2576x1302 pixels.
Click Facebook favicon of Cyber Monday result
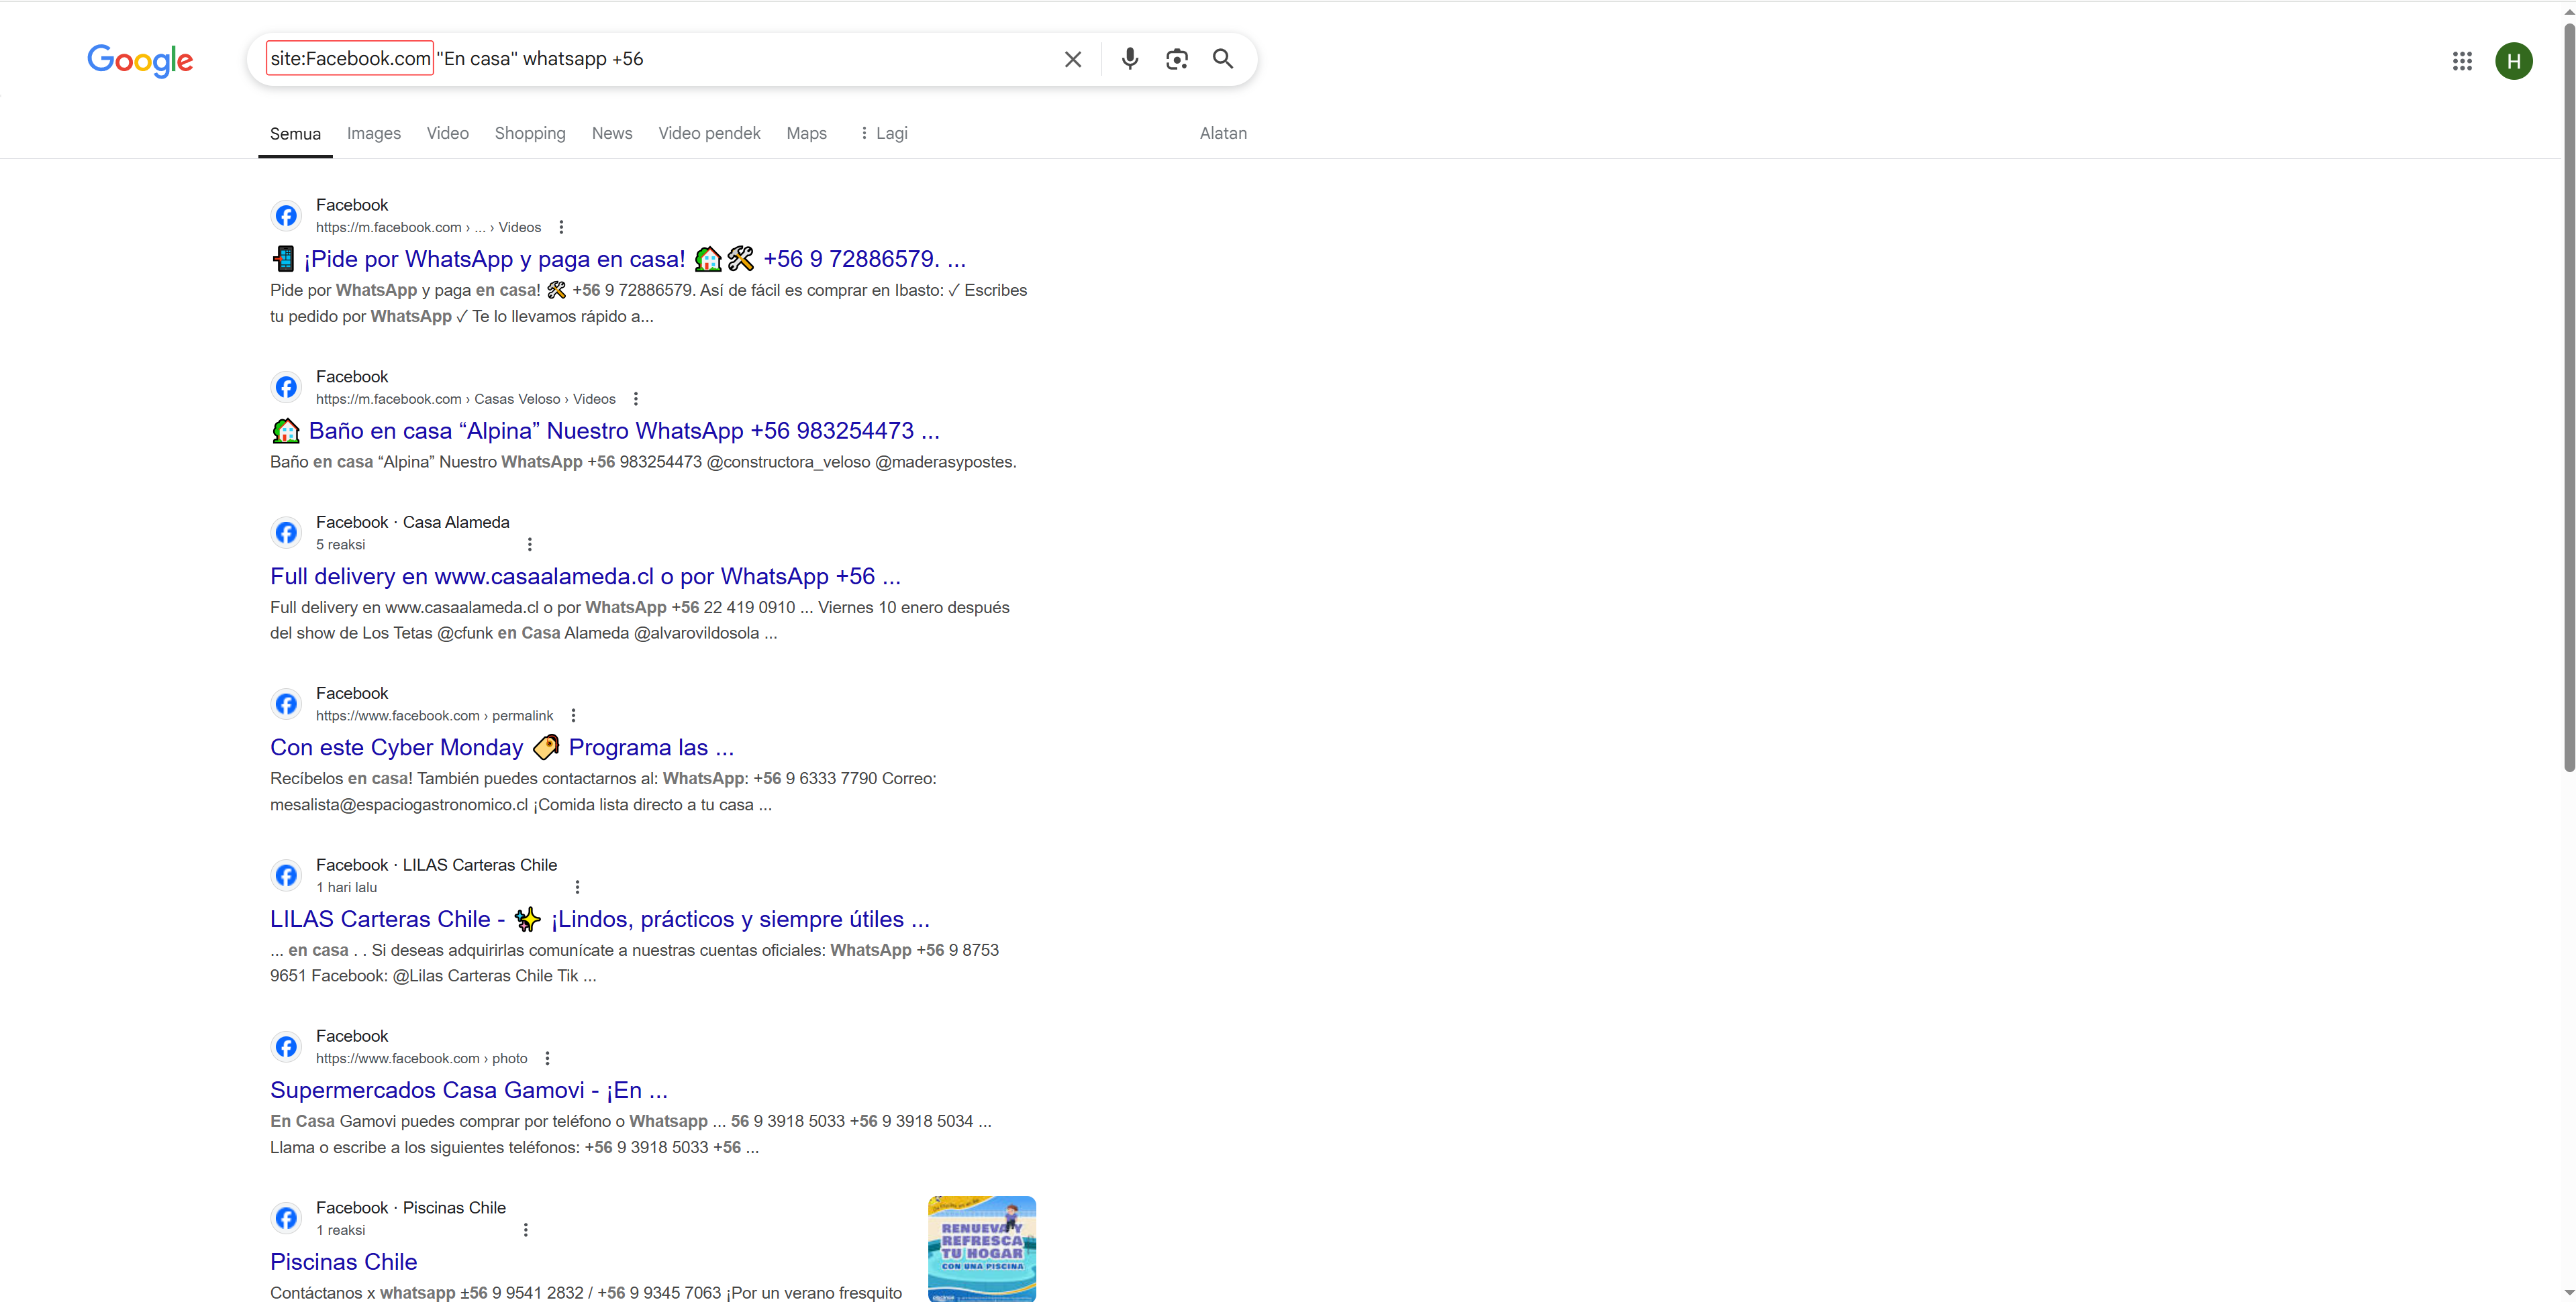click(286, 704)
